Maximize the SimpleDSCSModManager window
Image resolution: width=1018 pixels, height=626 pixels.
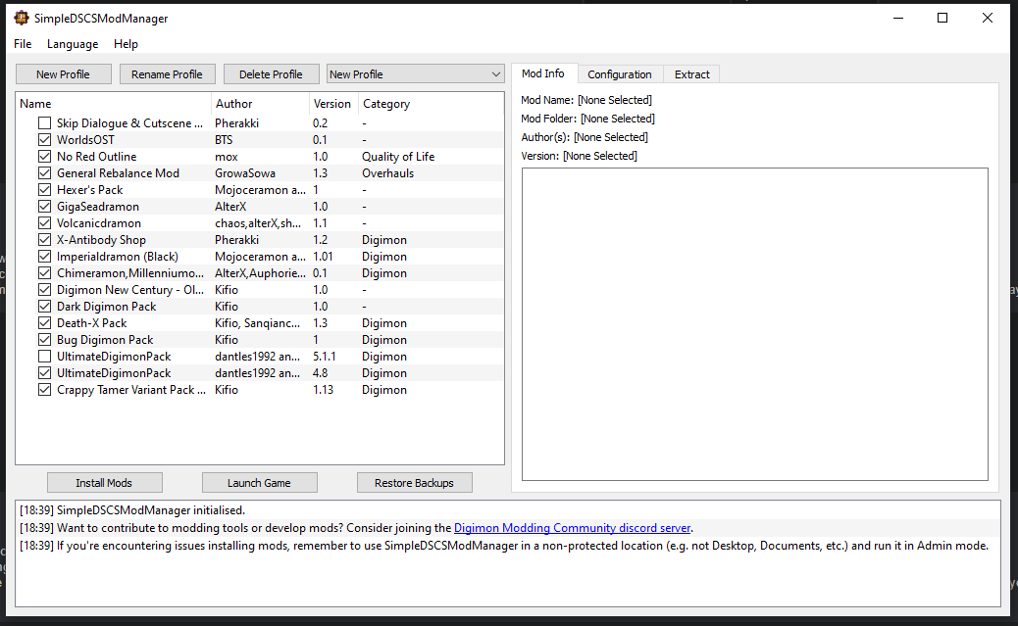pyautogui.click(x=942, y=19)
